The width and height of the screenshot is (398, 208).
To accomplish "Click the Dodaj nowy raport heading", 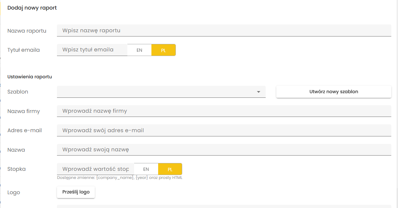I will [32, 8].
